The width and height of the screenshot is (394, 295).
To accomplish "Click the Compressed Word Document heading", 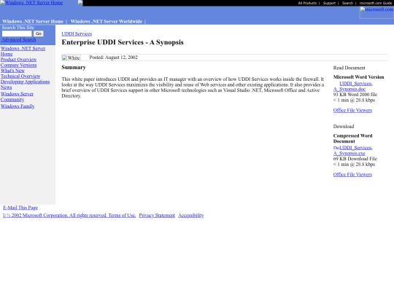I will (x=353, y=138).
